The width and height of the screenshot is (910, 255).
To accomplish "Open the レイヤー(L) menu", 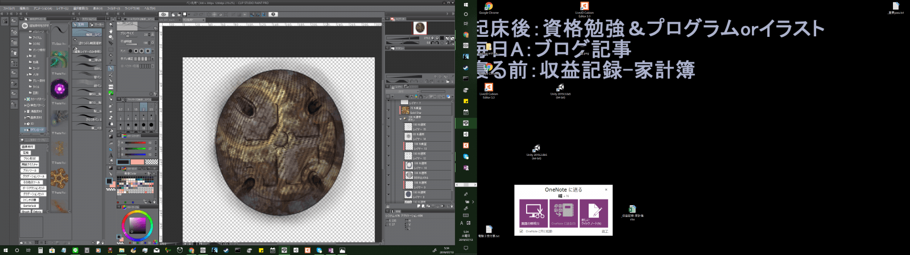I will click(x=62, y=8).
